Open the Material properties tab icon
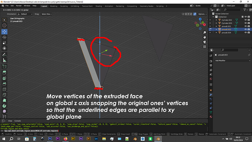Viewport: 252px width, 142px height. tap(211, 117)
